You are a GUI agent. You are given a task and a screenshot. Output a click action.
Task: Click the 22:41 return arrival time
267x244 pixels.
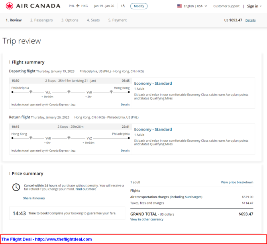point(126,127)
